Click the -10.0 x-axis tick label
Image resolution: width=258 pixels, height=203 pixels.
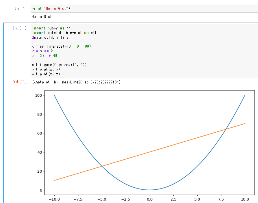click(x=55, y=199)
